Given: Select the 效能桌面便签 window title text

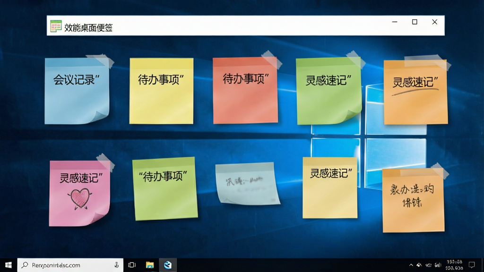Looking at the screenshot, I should click(x=88, y=28).
